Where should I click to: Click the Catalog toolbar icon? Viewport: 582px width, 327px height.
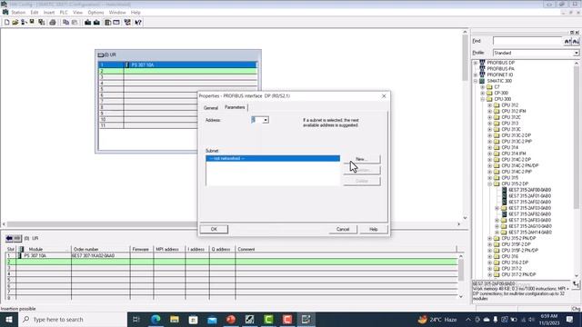tap(107, 22)
